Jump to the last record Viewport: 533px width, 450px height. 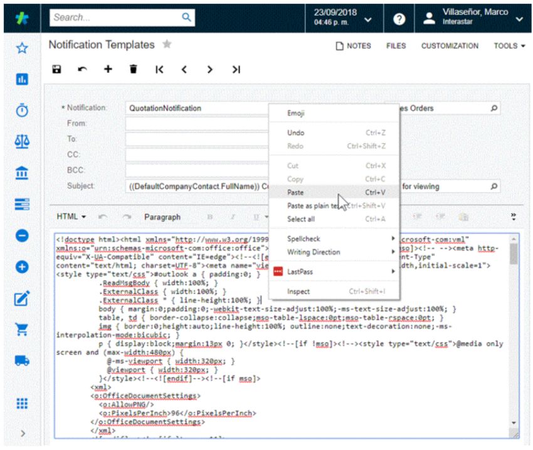[236, 70]
